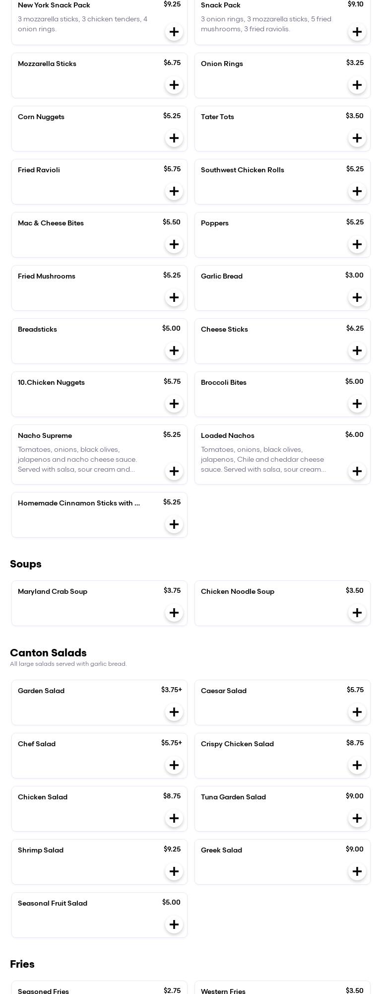
Task: Add the Snack Pack to cart
Action: point(357,32)
